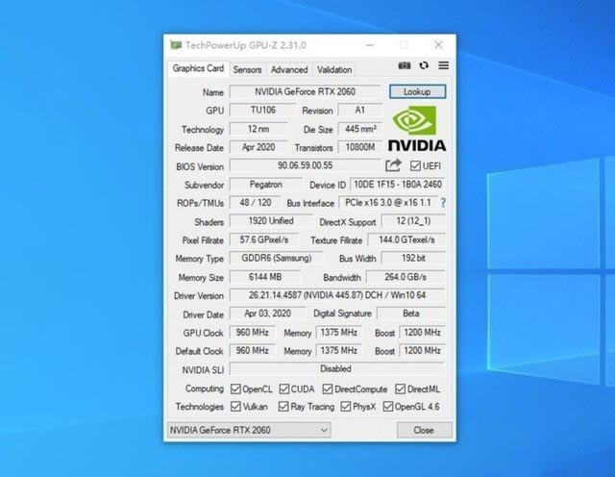Click the ROPs/TMUs field 48 / 120
Image resolution: width=615 pixels, height=477 pixels.
256,203
